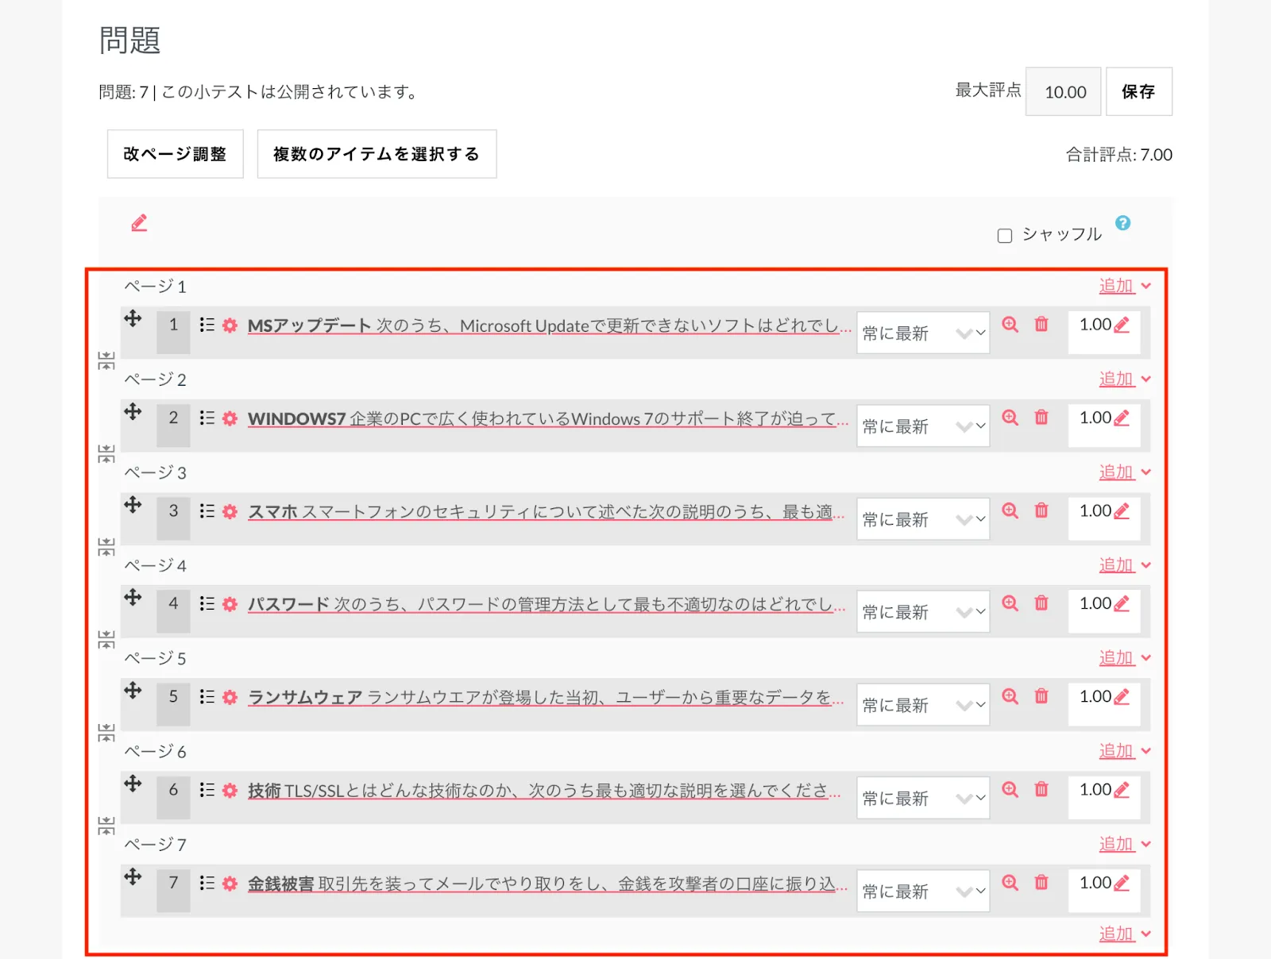Click the pencil edit heading icon above the question list
The width and height of the screenshot is (1271, 959).
pos(139,223)
